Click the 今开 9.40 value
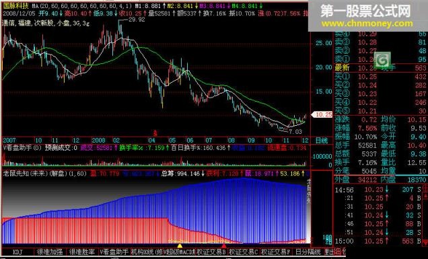The image size is (428, 259). [419, 137]
